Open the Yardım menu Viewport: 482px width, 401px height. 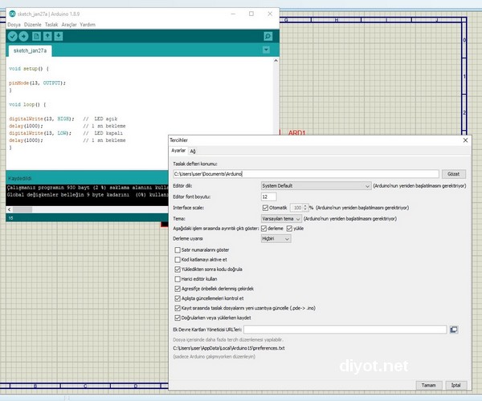[x=88, y=25]
